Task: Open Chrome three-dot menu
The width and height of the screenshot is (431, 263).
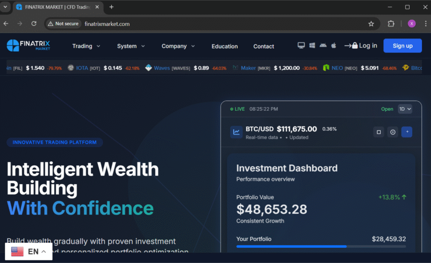Action: [x=425, y=24]
